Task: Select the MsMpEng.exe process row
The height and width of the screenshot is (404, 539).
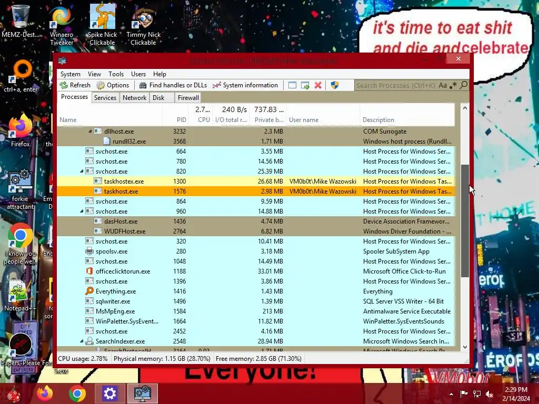Action: tap(256, 311)
